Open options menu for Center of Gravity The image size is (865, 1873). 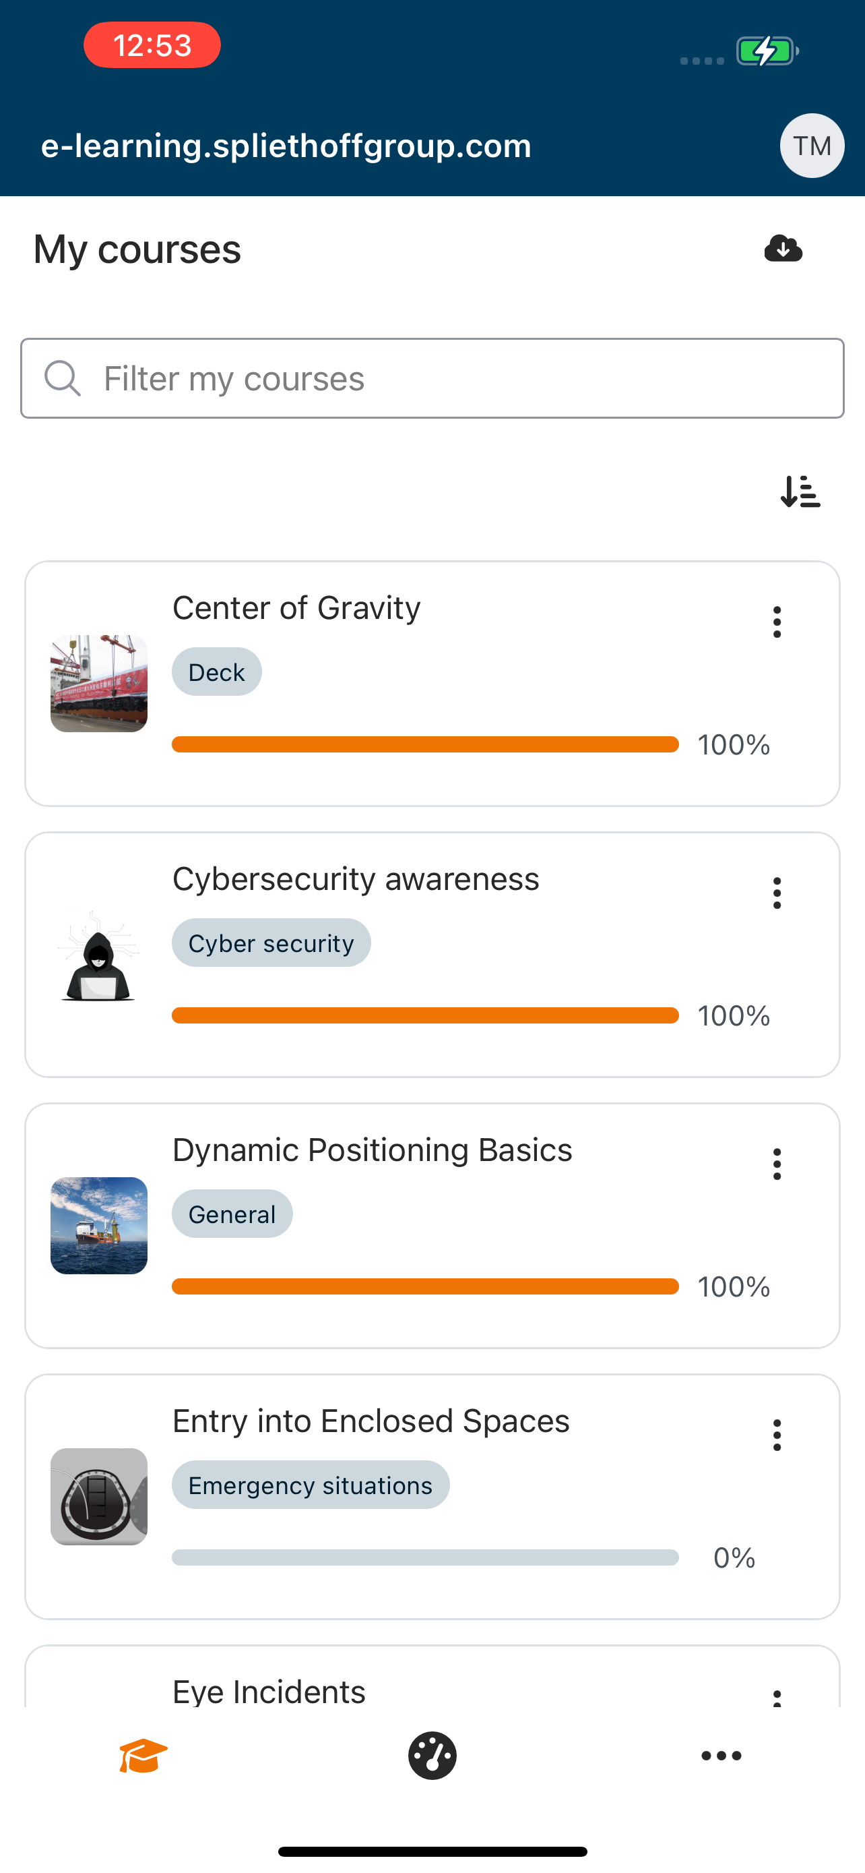tap(776, 622)
